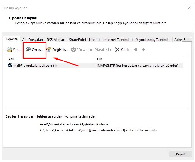Screen dimensions: 195x162
Task: Sort accounts by the Tür column header
Action: (140, 59)
